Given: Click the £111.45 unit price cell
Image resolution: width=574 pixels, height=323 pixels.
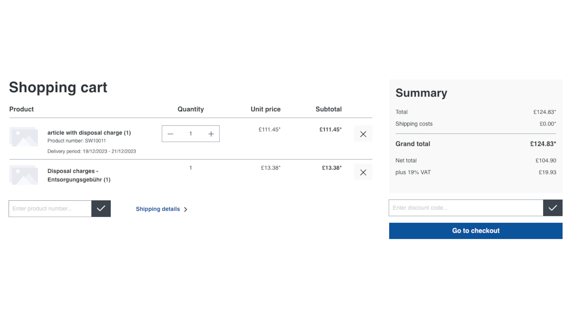Looking at the screenshot, I should (269, 129).
